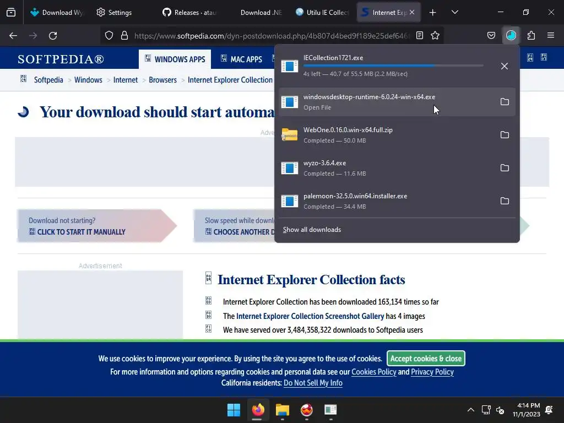Open a new browser tab
564x423 pixels.
click(x=433, y=13)
